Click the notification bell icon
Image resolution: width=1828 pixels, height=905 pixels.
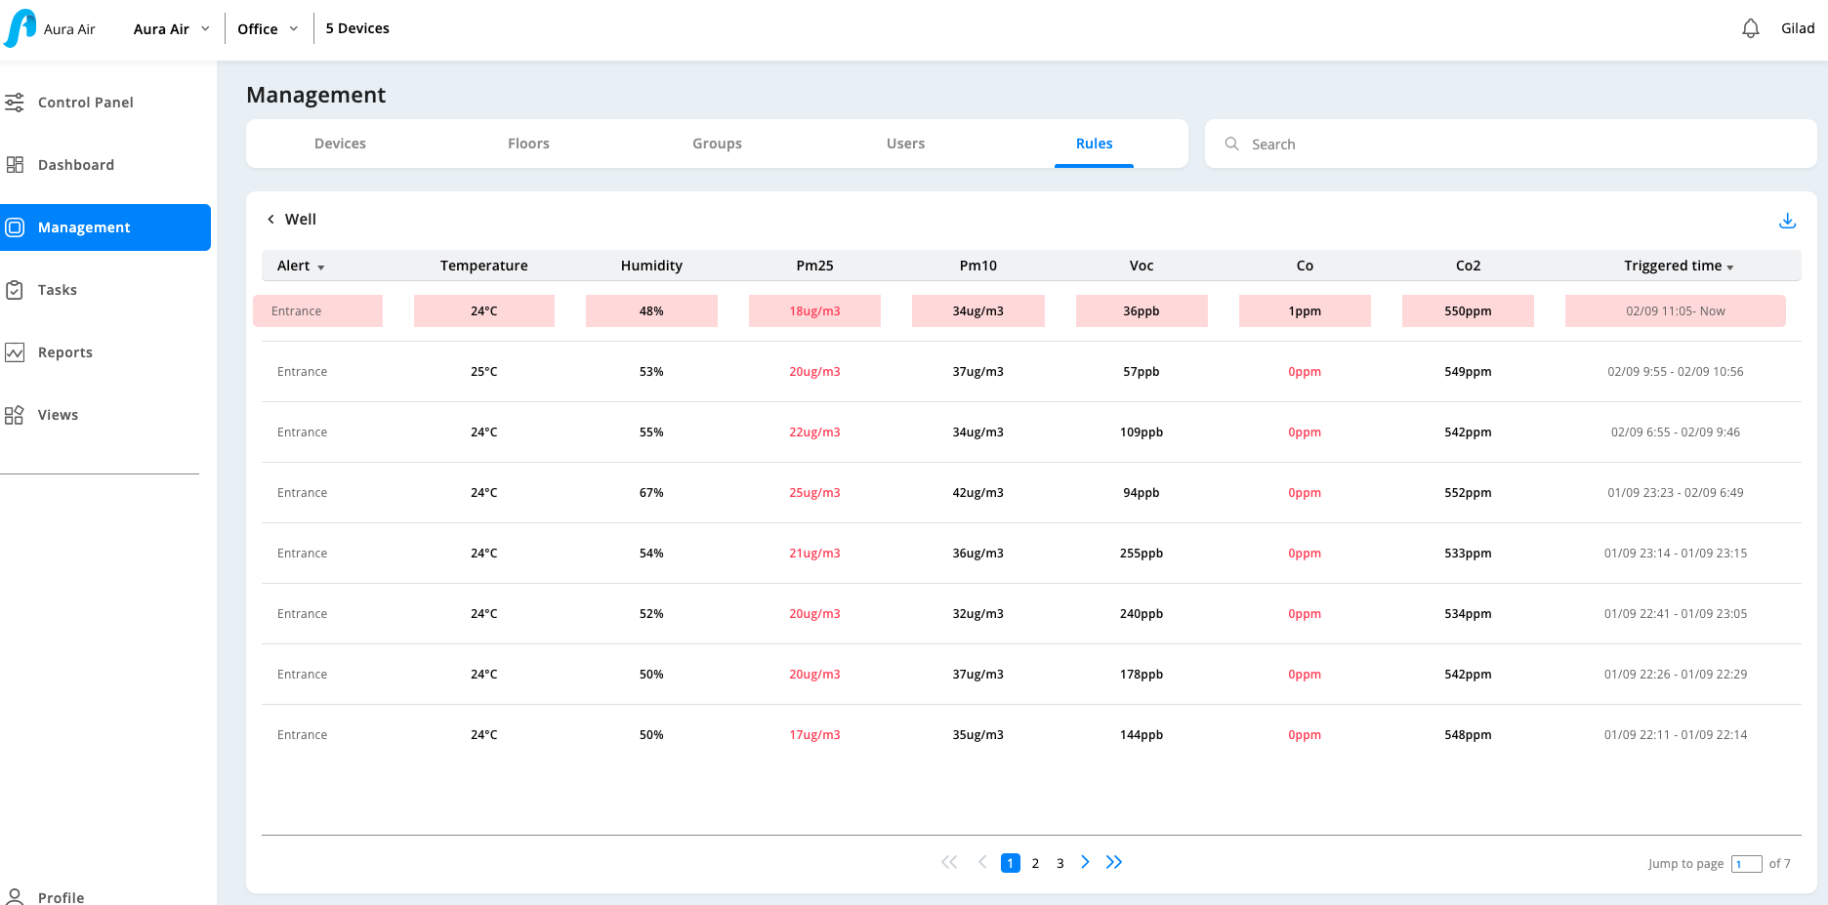point(1750,28)
